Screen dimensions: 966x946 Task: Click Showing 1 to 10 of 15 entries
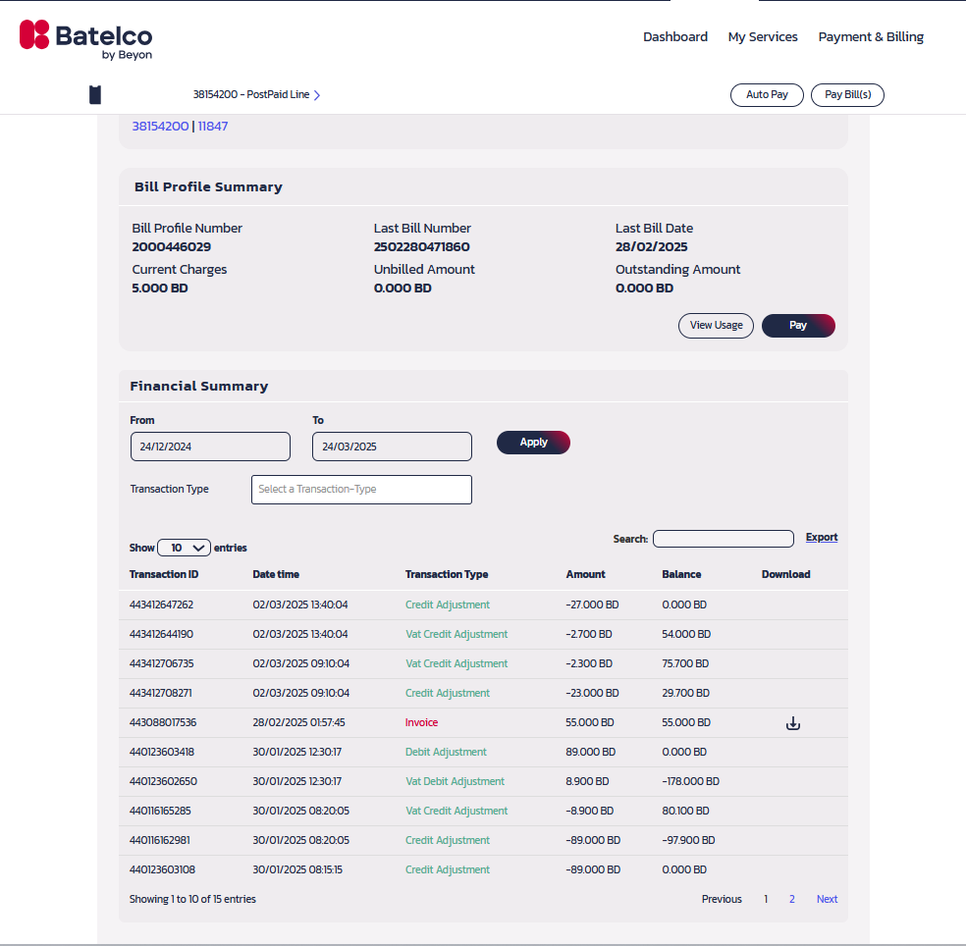pos(192,899)
